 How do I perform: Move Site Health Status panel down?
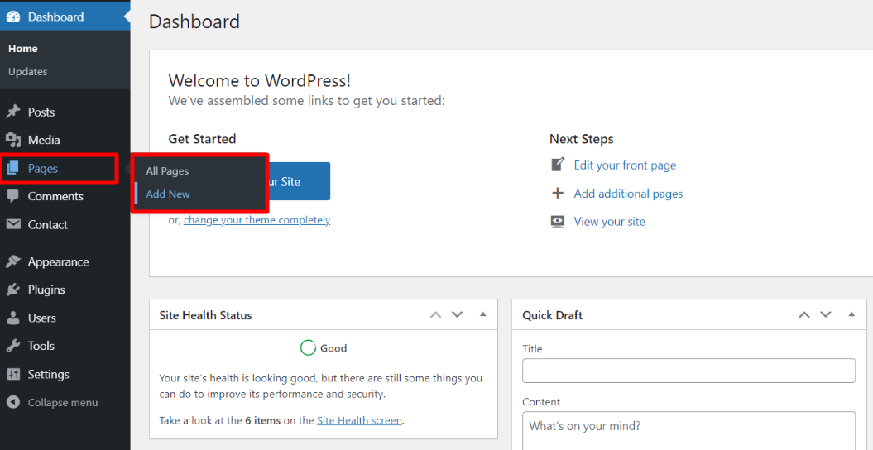click(458, 314)
